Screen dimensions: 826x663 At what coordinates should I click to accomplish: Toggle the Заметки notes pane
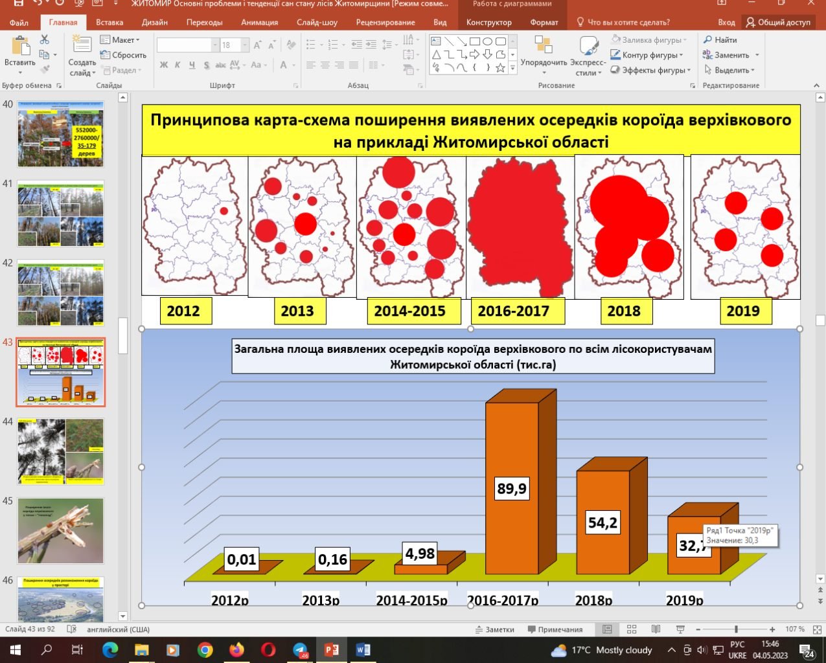(494, 629)
